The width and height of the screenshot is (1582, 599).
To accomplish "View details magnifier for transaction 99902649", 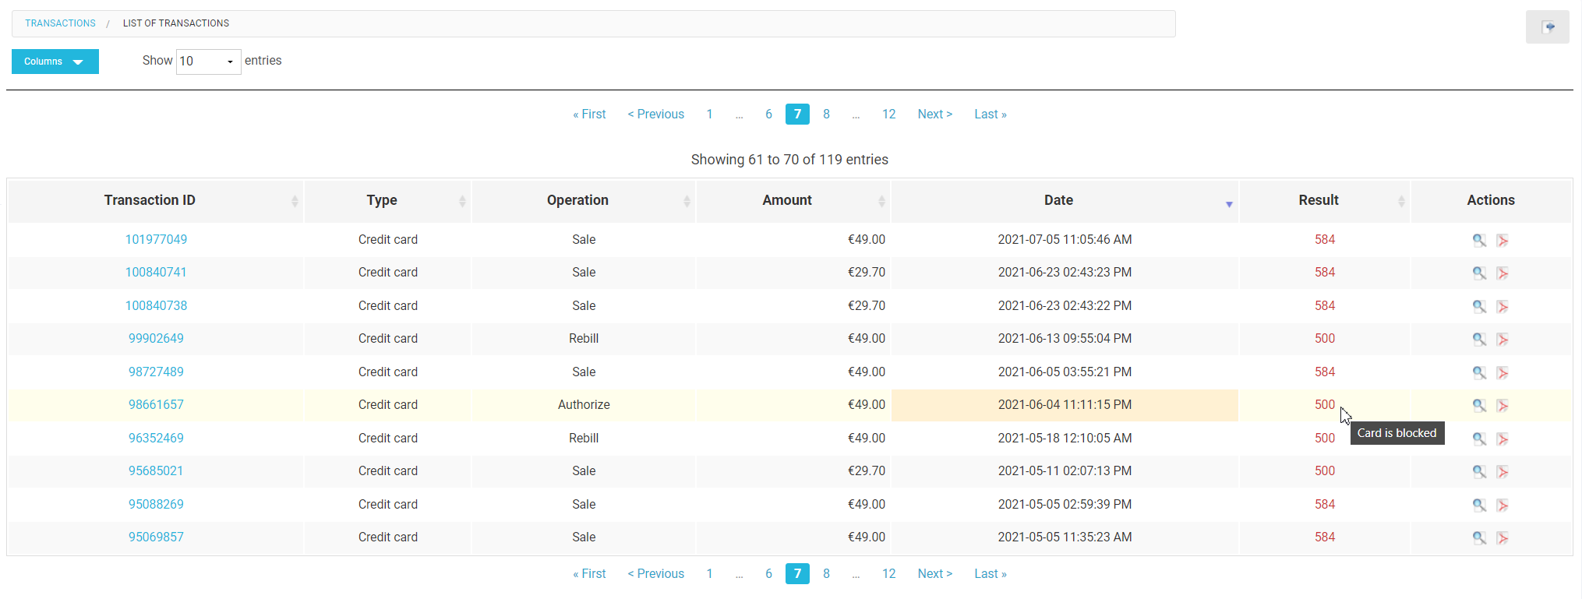I will (x=1478, y=340).
